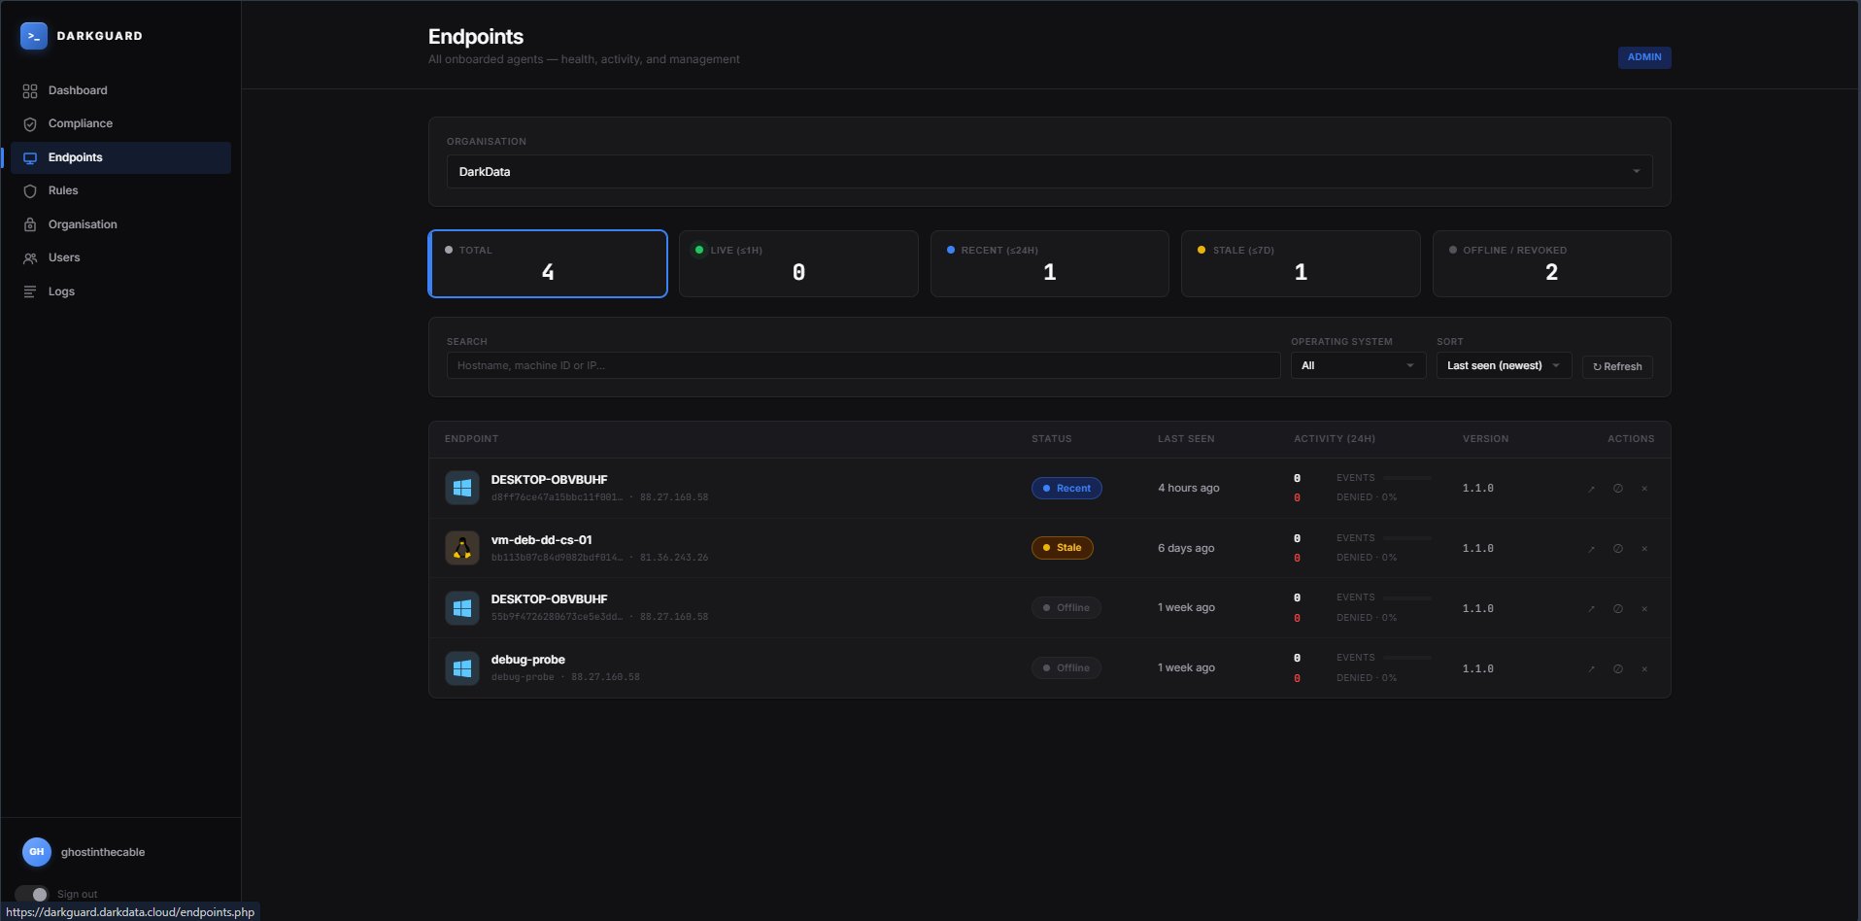Click Sign out
The height and width of the screenshot is (921, 1861).
click(x=77, y=894)
